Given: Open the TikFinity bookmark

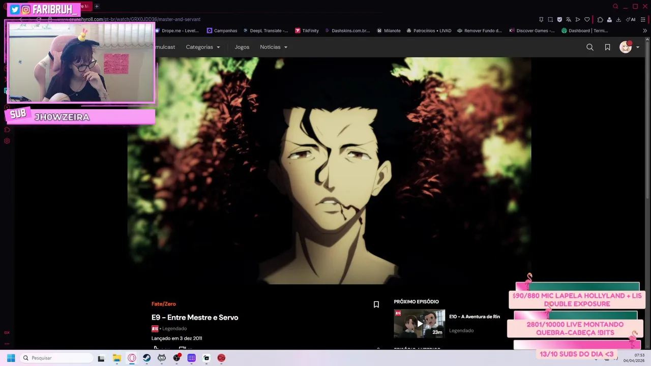Looking at the screenshot, I should 307,30.
